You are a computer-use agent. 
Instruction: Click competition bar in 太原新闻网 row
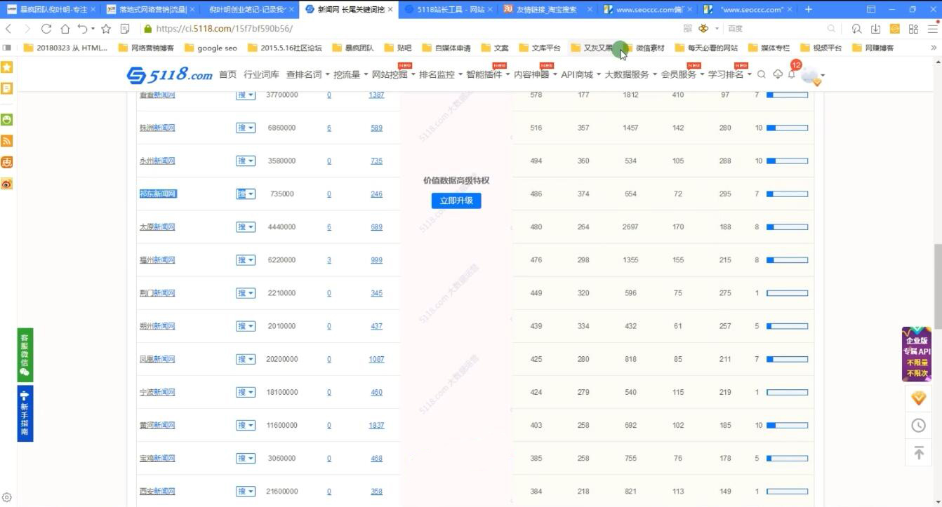[x=787, y=227]
